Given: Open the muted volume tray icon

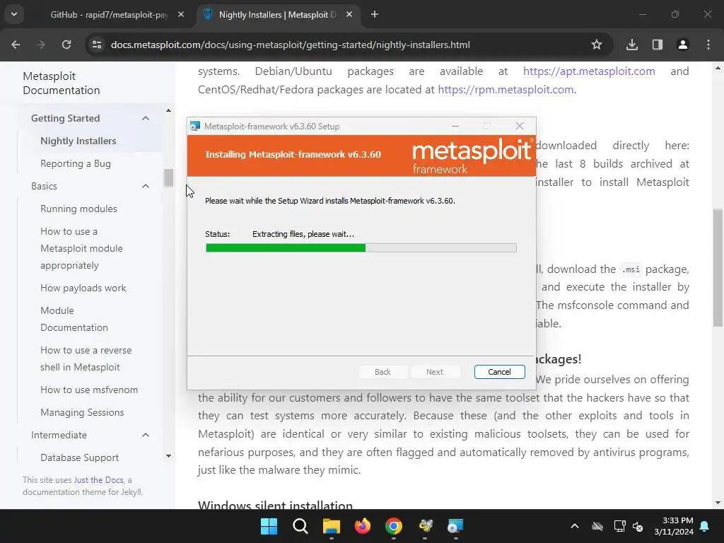Looking at the screenshot, I should click(x=638, y=526).
